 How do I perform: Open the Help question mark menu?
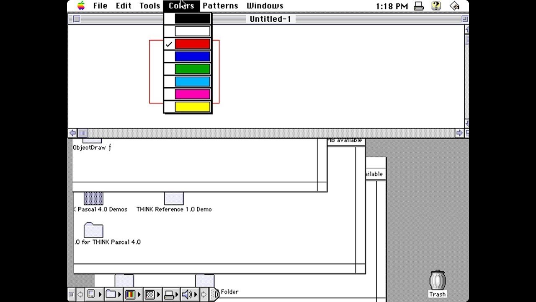click(x=436, y=6)
